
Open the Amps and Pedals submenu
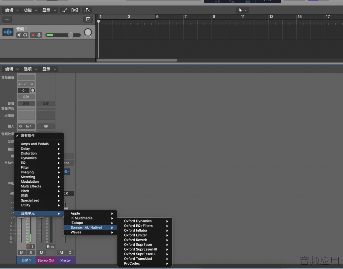tap(39, 144)
